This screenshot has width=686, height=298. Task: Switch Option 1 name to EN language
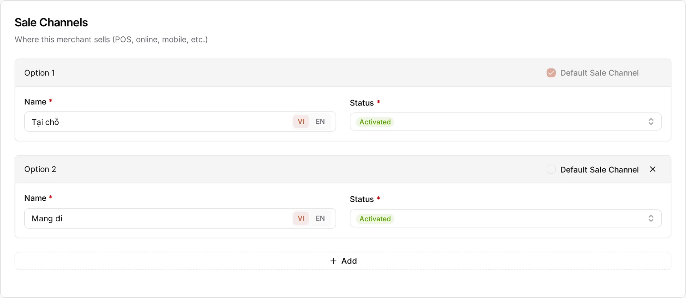click(x=320, y=122)
